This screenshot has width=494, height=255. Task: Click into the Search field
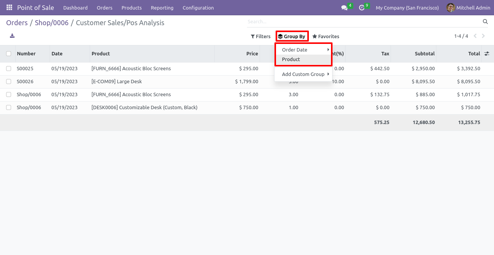tap(364, 22)
